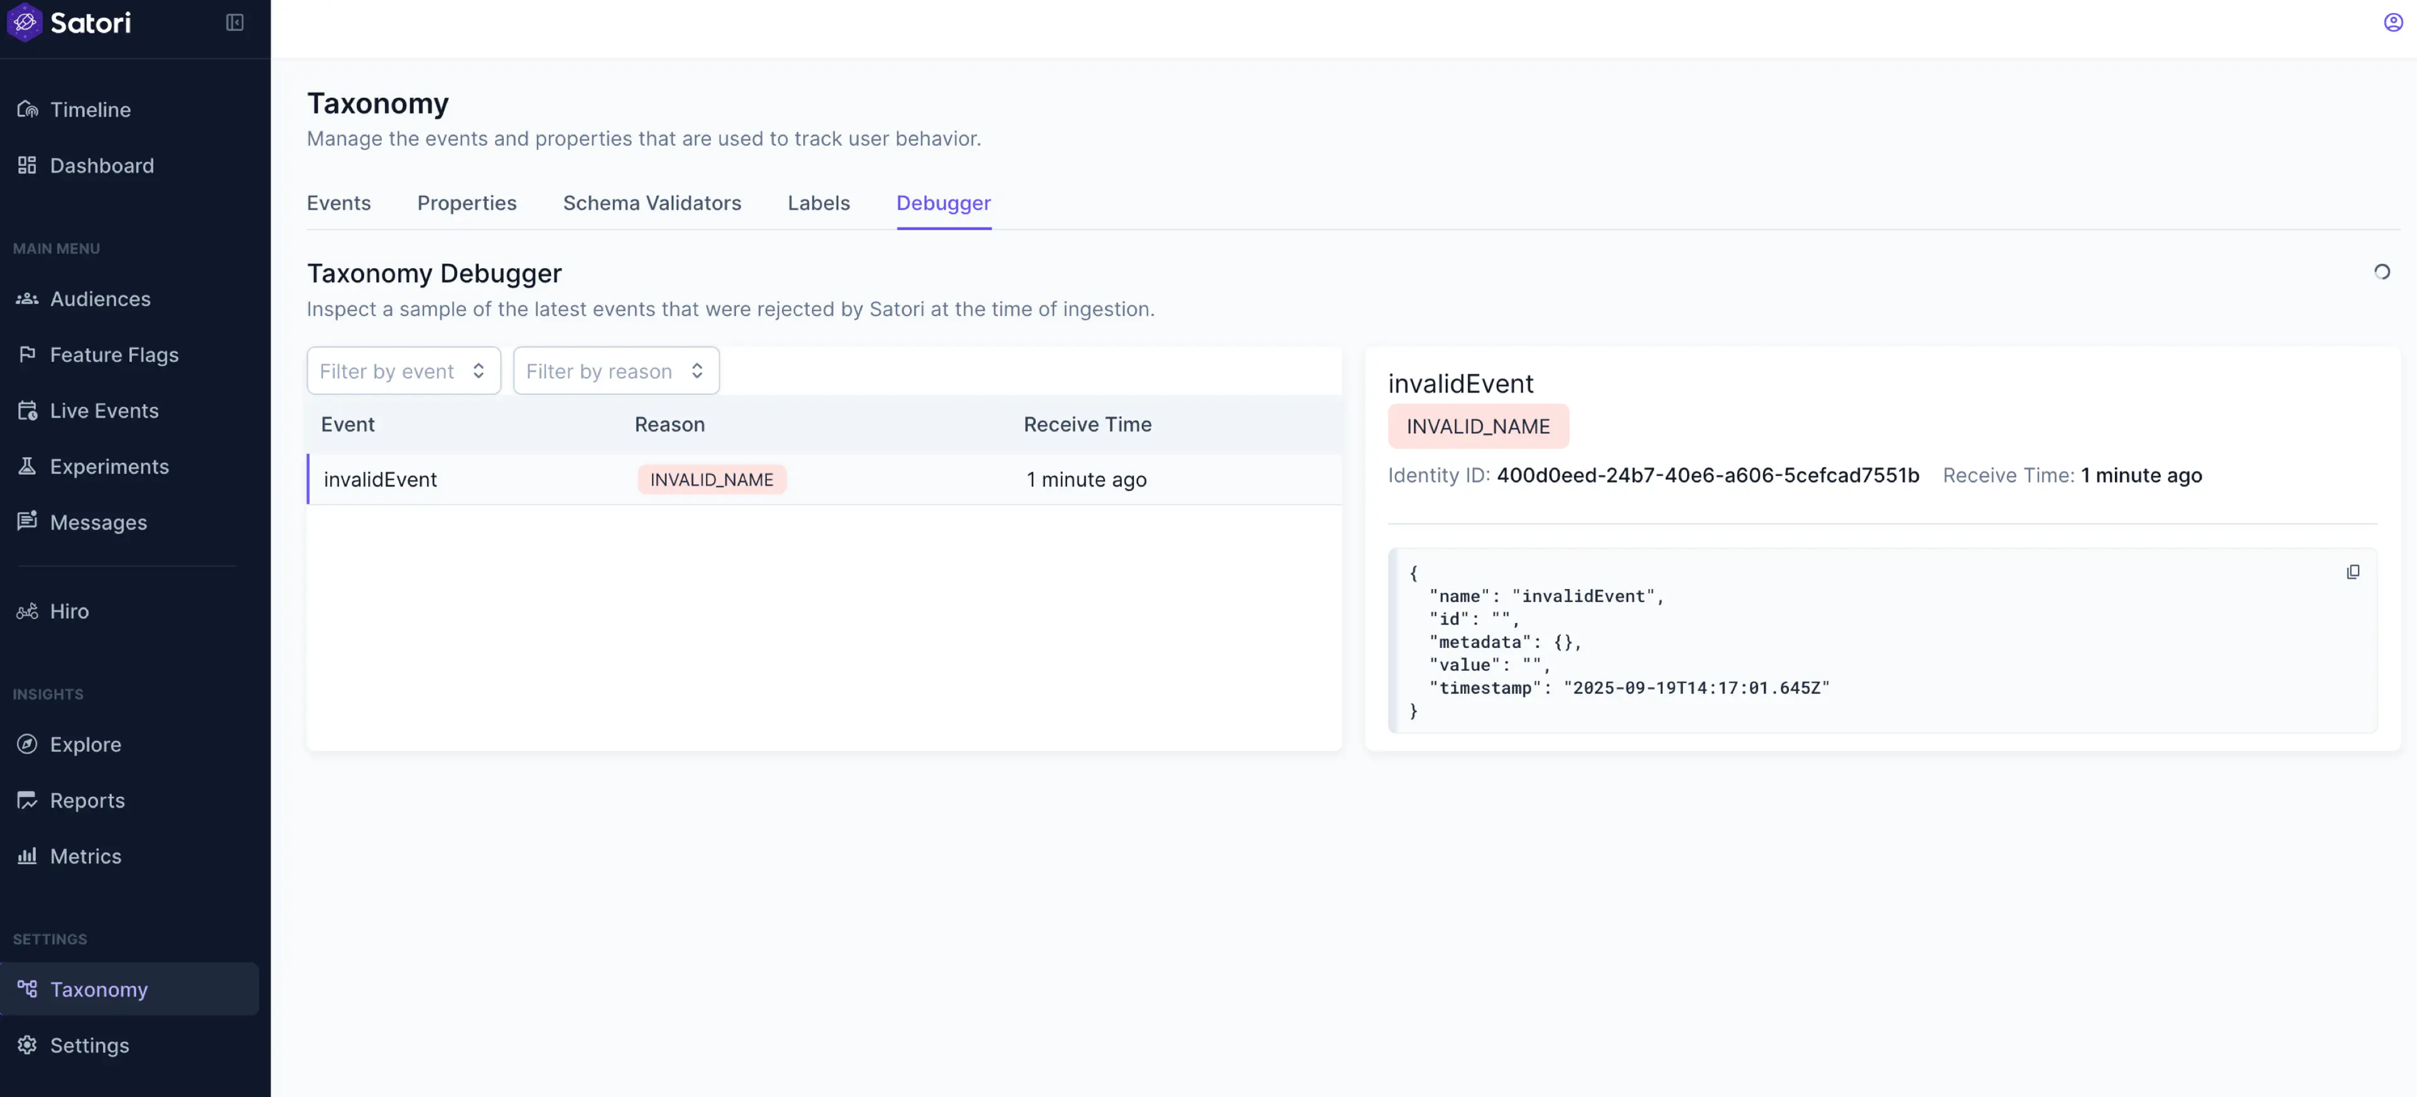Expand the Filter by reason selector

(616, 370)
